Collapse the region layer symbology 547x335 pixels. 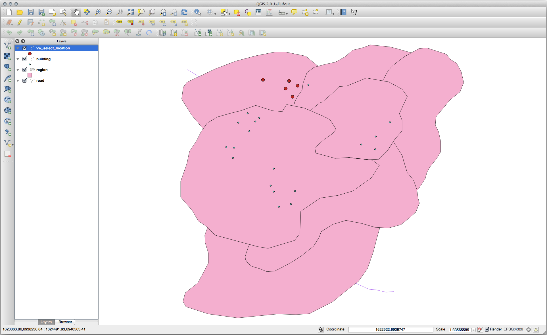pos(18,70)
